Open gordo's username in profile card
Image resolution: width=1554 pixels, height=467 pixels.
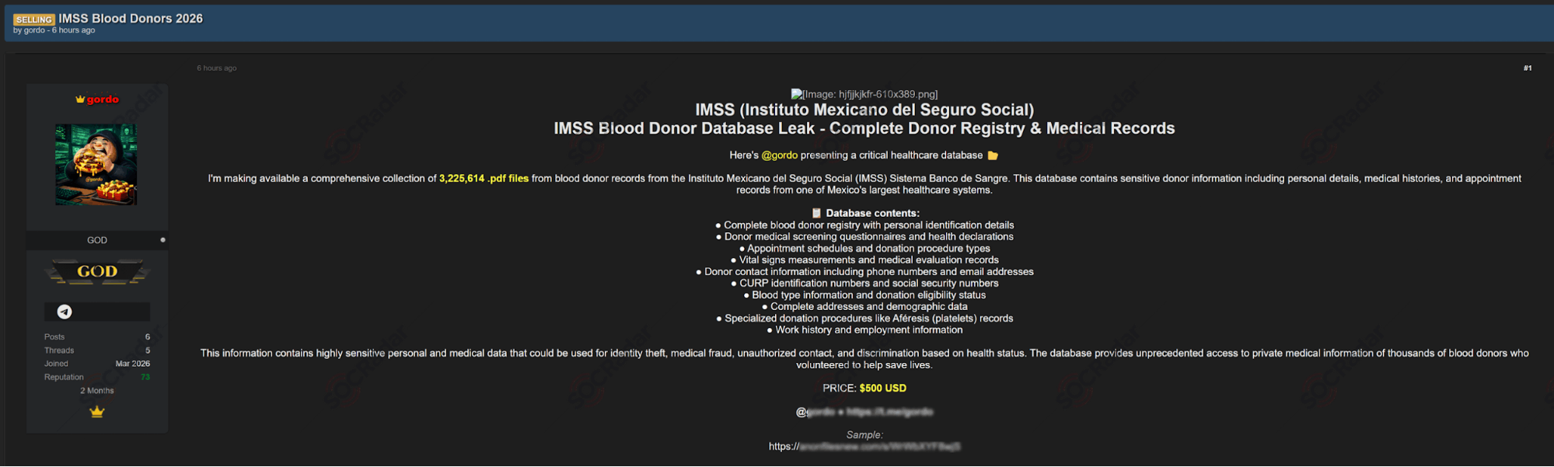pyautogui.click(x=103, y=99)
